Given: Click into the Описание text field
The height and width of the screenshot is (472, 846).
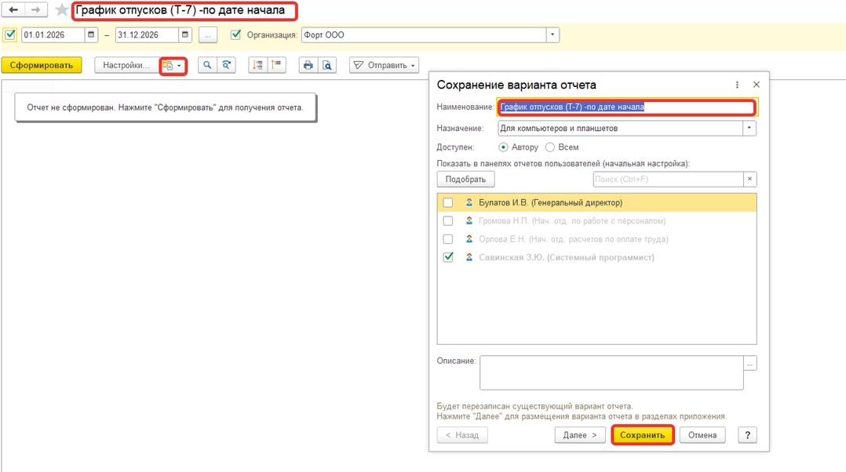Looking at the screenshot, I should point(611,372).
